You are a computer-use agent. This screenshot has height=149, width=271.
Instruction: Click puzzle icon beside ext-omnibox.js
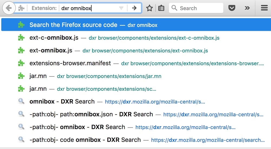coord(21,50)
